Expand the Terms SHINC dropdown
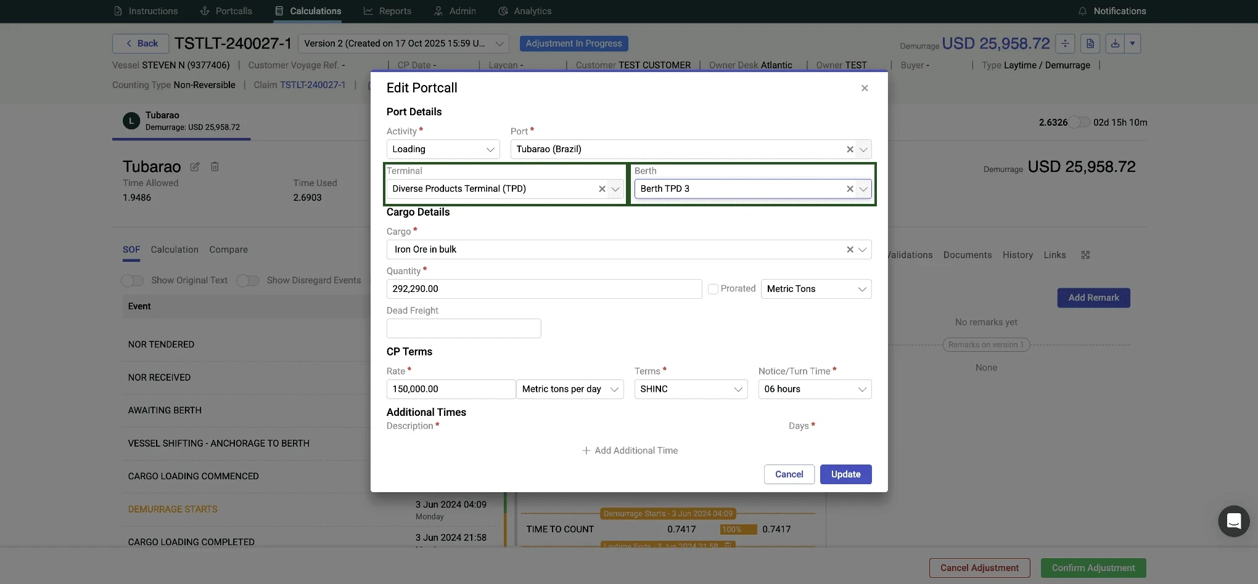 691,389
